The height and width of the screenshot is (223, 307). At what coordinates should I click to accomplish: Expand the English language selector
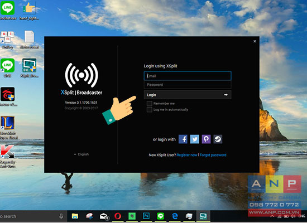pyautogui.click(x=81, y=154)
